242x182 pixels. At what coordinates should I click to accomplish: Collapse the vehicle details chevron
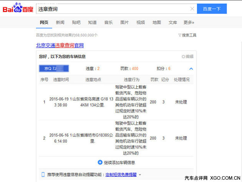(x=191, y=68)
